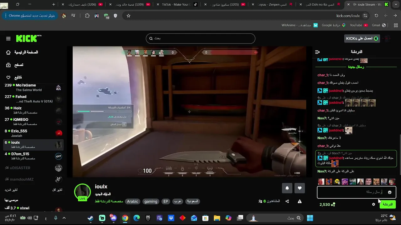This screenshot has height=225, width=401.
Task: Open Fahad channel playing GTA V
Action: [x=33, y=99]
